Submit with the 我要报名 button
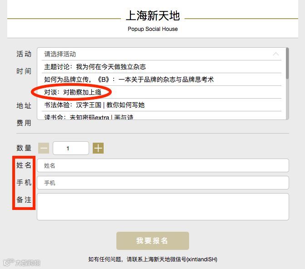The height and width of the screenshot is (269, 305). click(x=153, y=241)
